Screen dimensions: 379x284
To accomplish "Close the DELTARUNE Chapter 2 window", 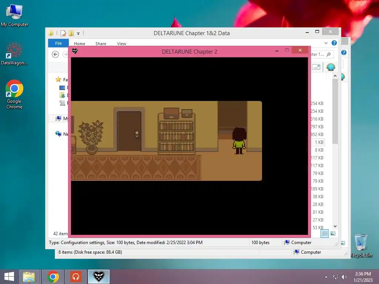I will 300,50.
